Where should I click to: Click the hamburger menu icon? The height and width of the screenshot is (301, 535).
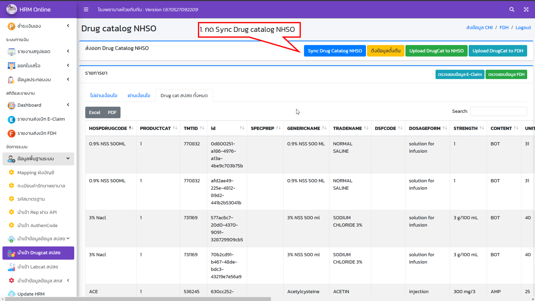pyautogui.click(x=86, y=9)
